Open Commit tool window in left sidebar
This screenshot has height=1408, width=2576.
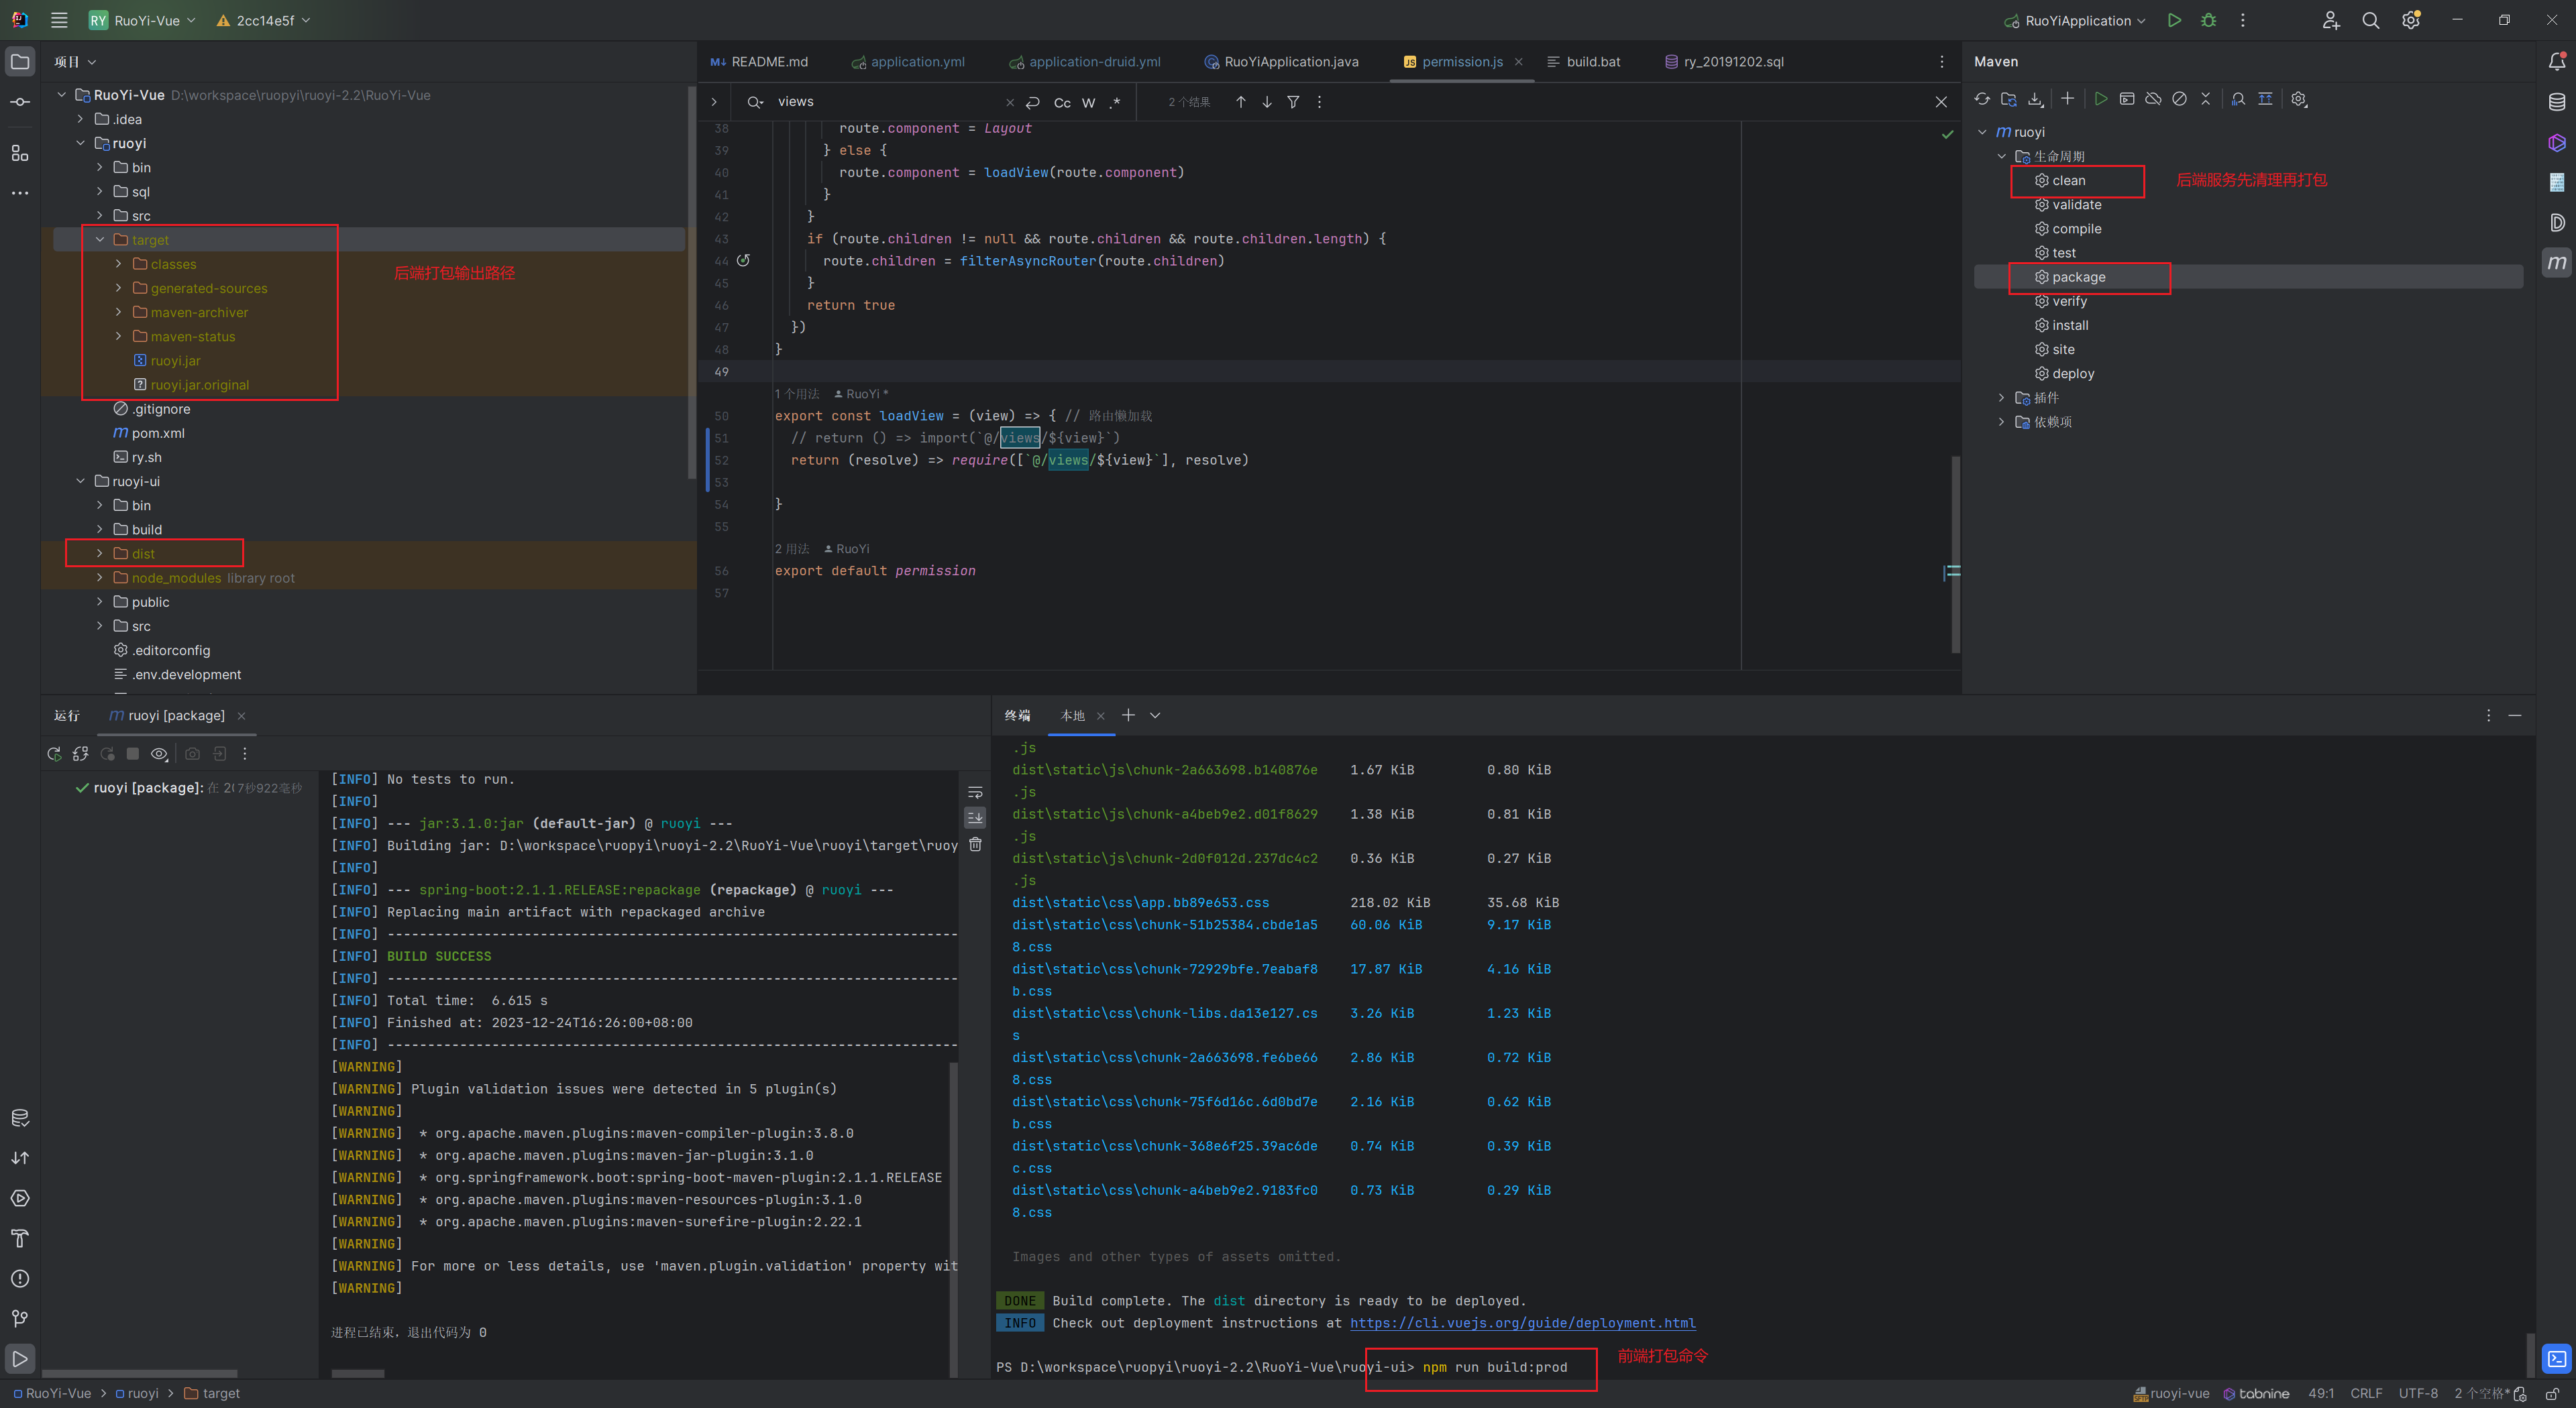tap(20, 102)
